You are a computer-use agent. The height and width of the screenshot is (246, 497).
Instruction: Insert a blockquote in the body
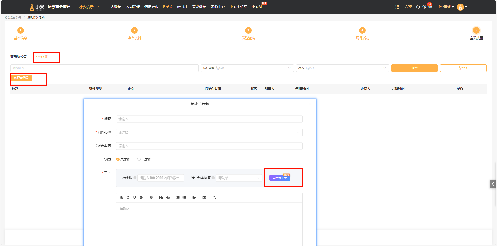coord(151,198)
